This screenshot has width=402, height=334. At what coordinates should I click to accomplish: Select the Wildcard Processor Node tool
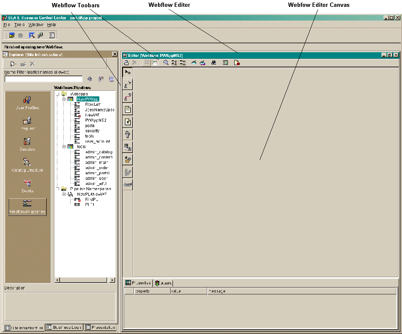tap(128, 159)
